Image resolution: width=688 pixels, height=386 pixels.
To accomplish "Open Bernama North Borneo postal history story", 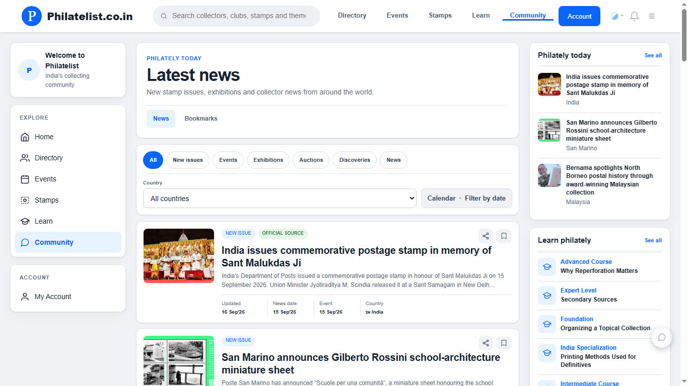I will pos(609,180).
